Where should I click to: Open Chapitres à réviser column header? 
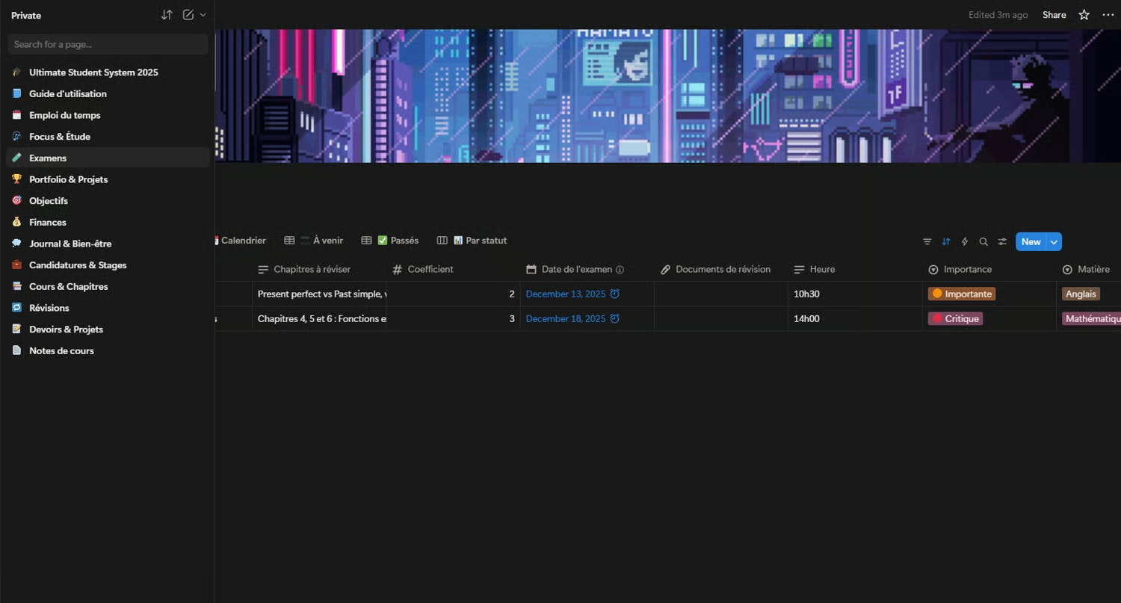click(x=319, y=269)
